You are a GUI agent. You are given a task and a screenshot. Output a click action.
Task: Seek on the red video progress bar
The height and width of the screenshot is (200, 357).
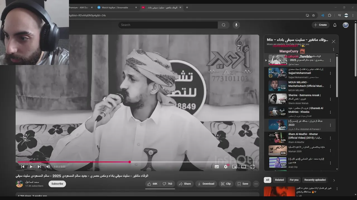[137, 162]
